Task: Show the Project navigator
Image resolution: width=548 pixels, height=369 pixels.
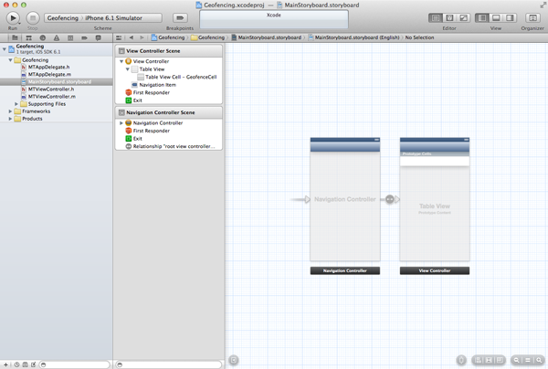Action: point(15,37)
